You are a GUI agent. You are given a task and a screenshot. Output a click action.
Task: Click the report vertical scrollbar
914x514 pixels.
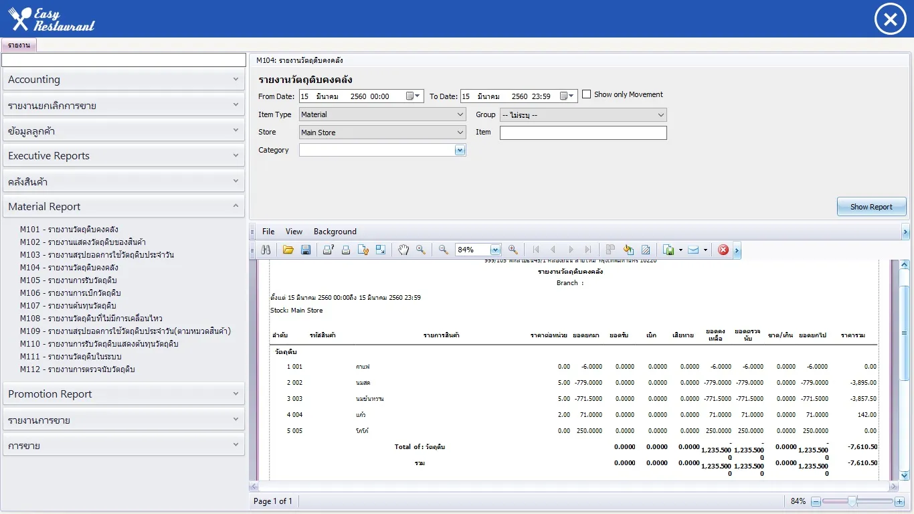pos(905,370)
